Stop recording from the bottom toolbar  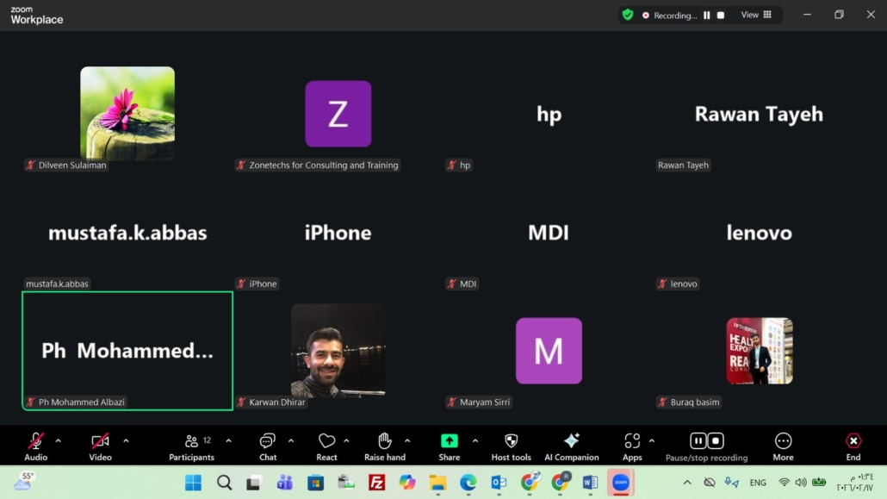[716, 440]
